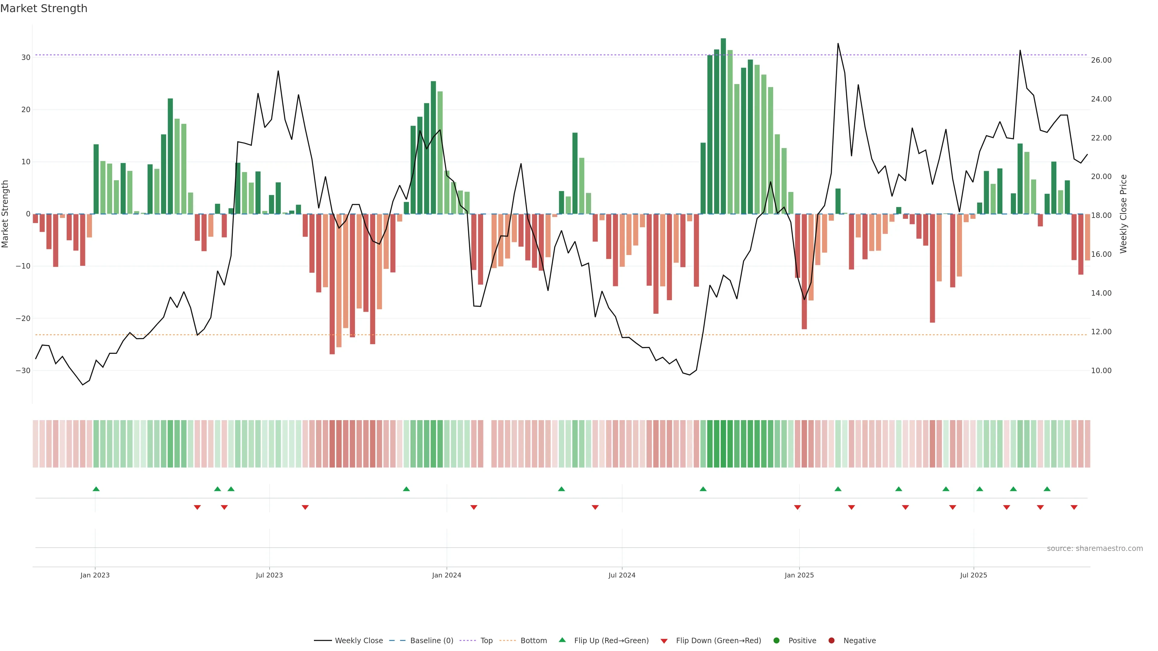The width and height of the screenshot is (1158, 651).
Task: Click the Weekly Close Price axis title
Action: click(x=1123, y=214)
